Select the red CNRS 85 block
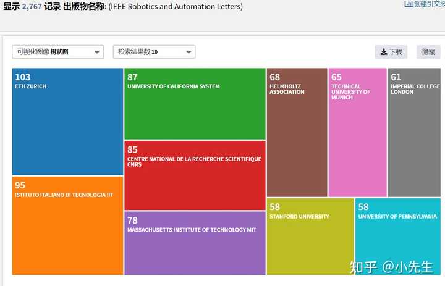Image resolution: width=445 pixels, height=286 pixels. [195, 175]
